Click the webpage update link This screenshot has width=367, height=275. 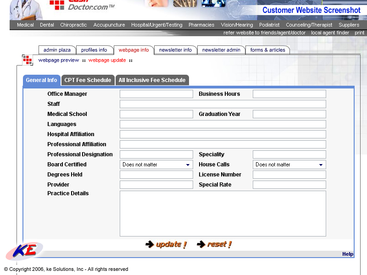point(107,60)
